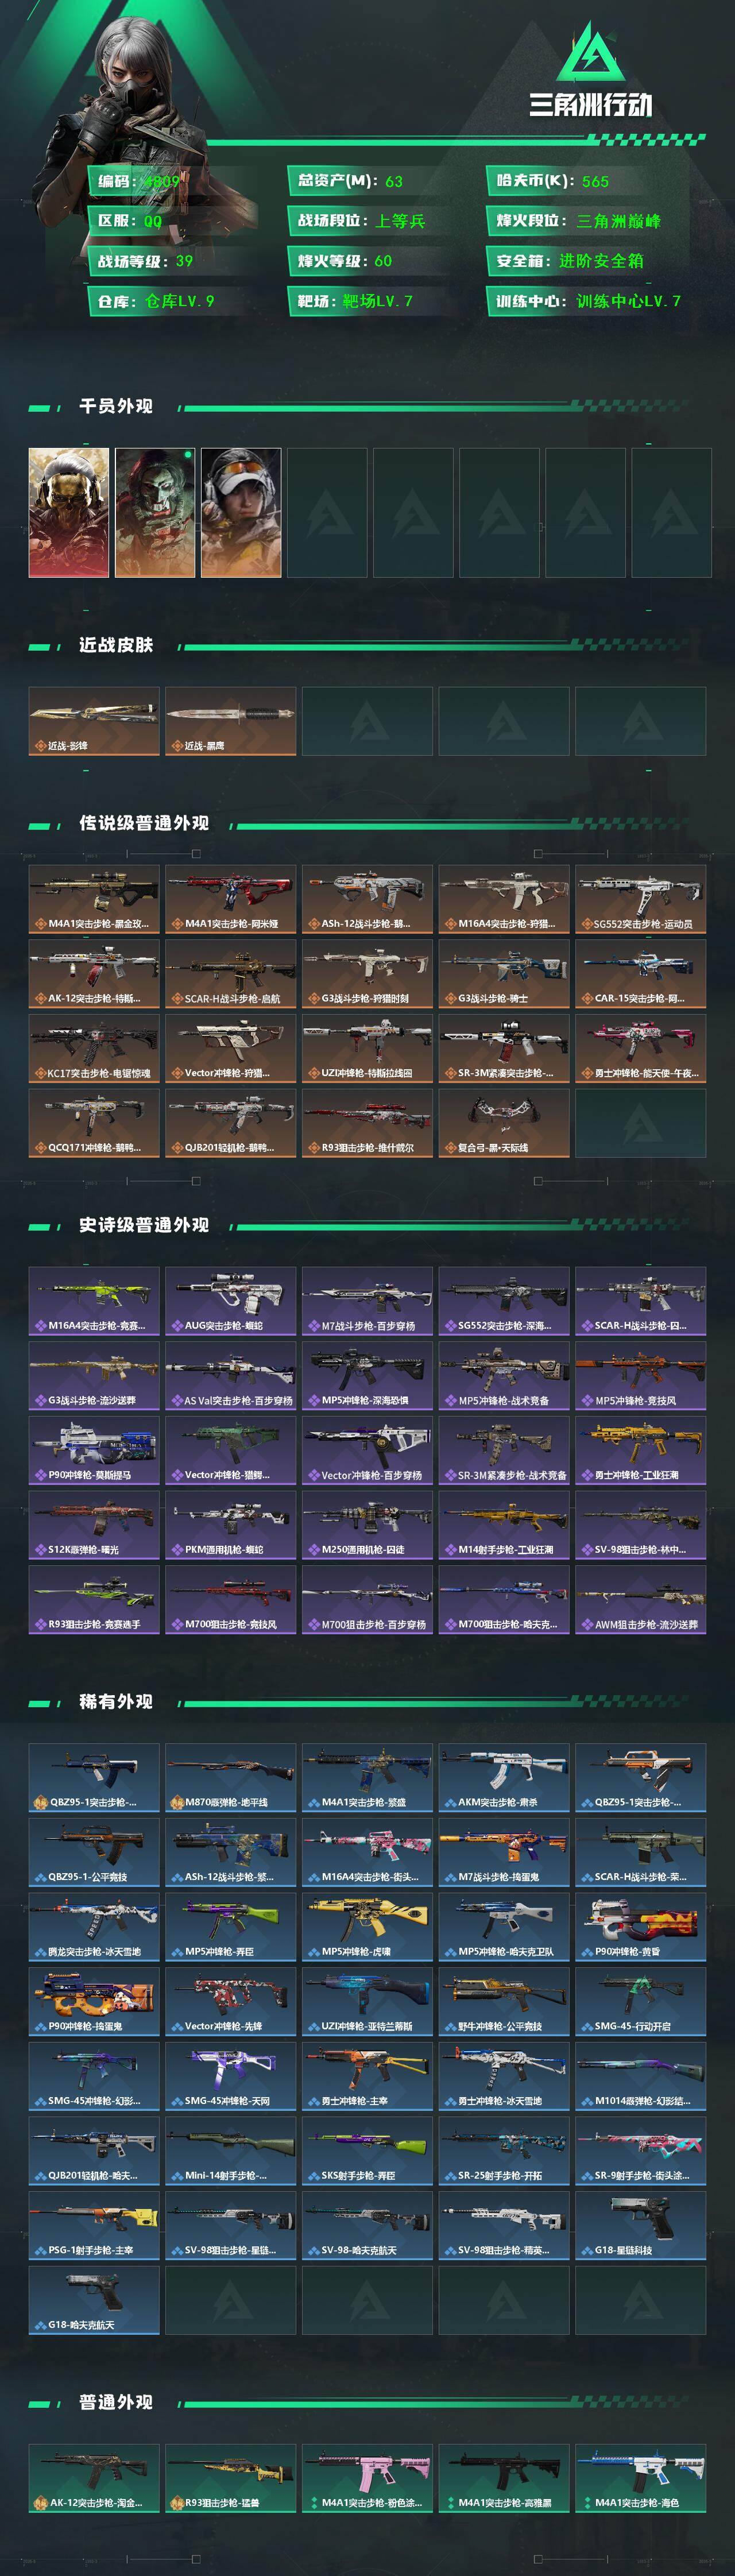Click the green M16A4突击步枪 epic skin
The height and width of the screenshot is (2576, 735).
point(94,1301)
